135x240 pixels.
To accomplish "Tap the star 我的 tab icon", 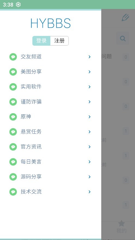I will 121,223.
